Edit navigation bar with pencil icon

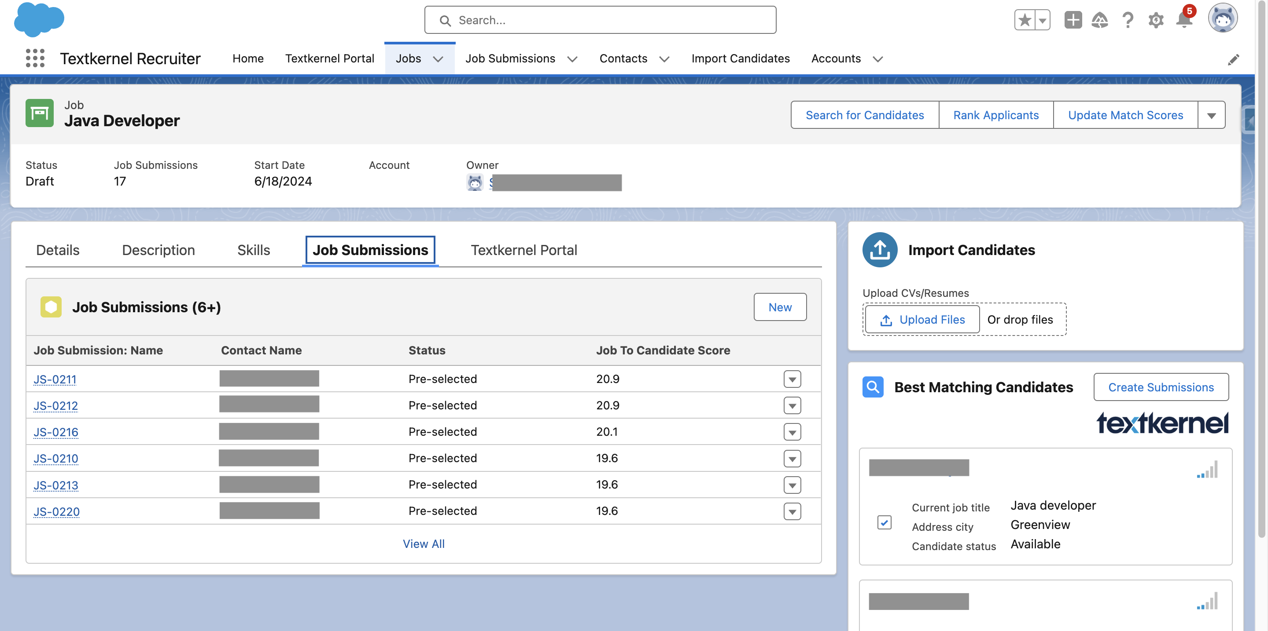tap(1233, 59)
